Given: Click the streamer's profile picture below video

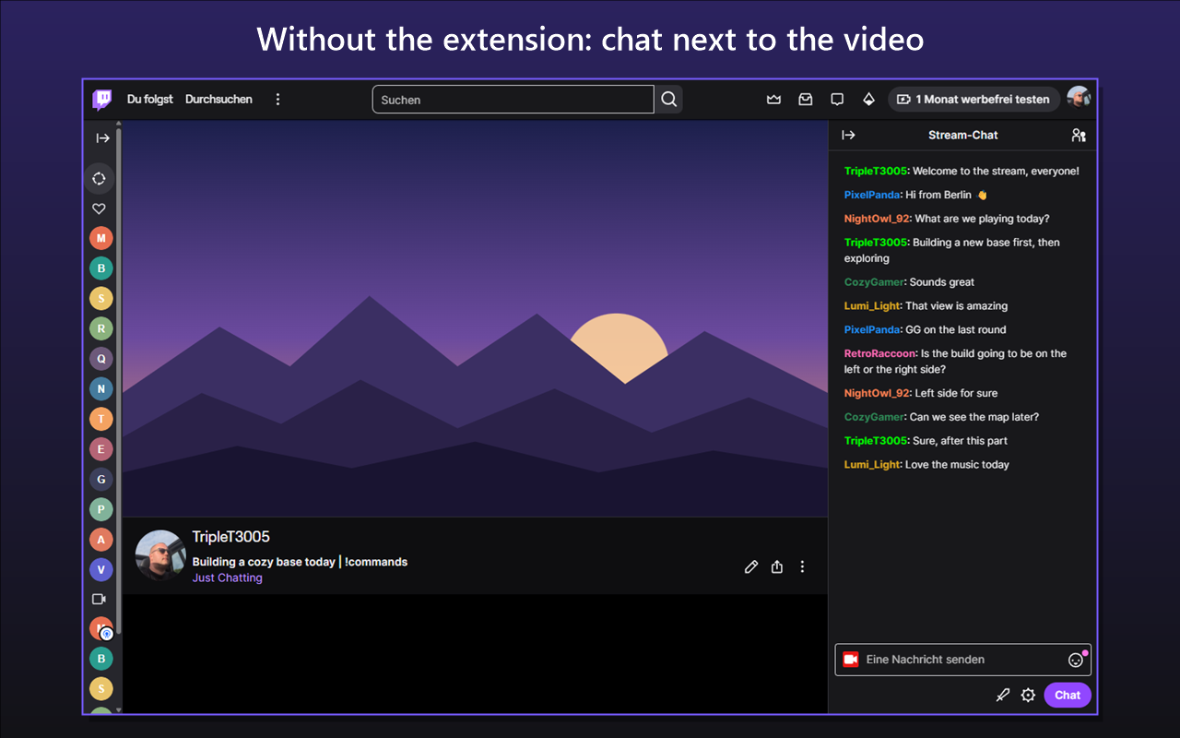Looking at the screenshot, I should 160,555.
